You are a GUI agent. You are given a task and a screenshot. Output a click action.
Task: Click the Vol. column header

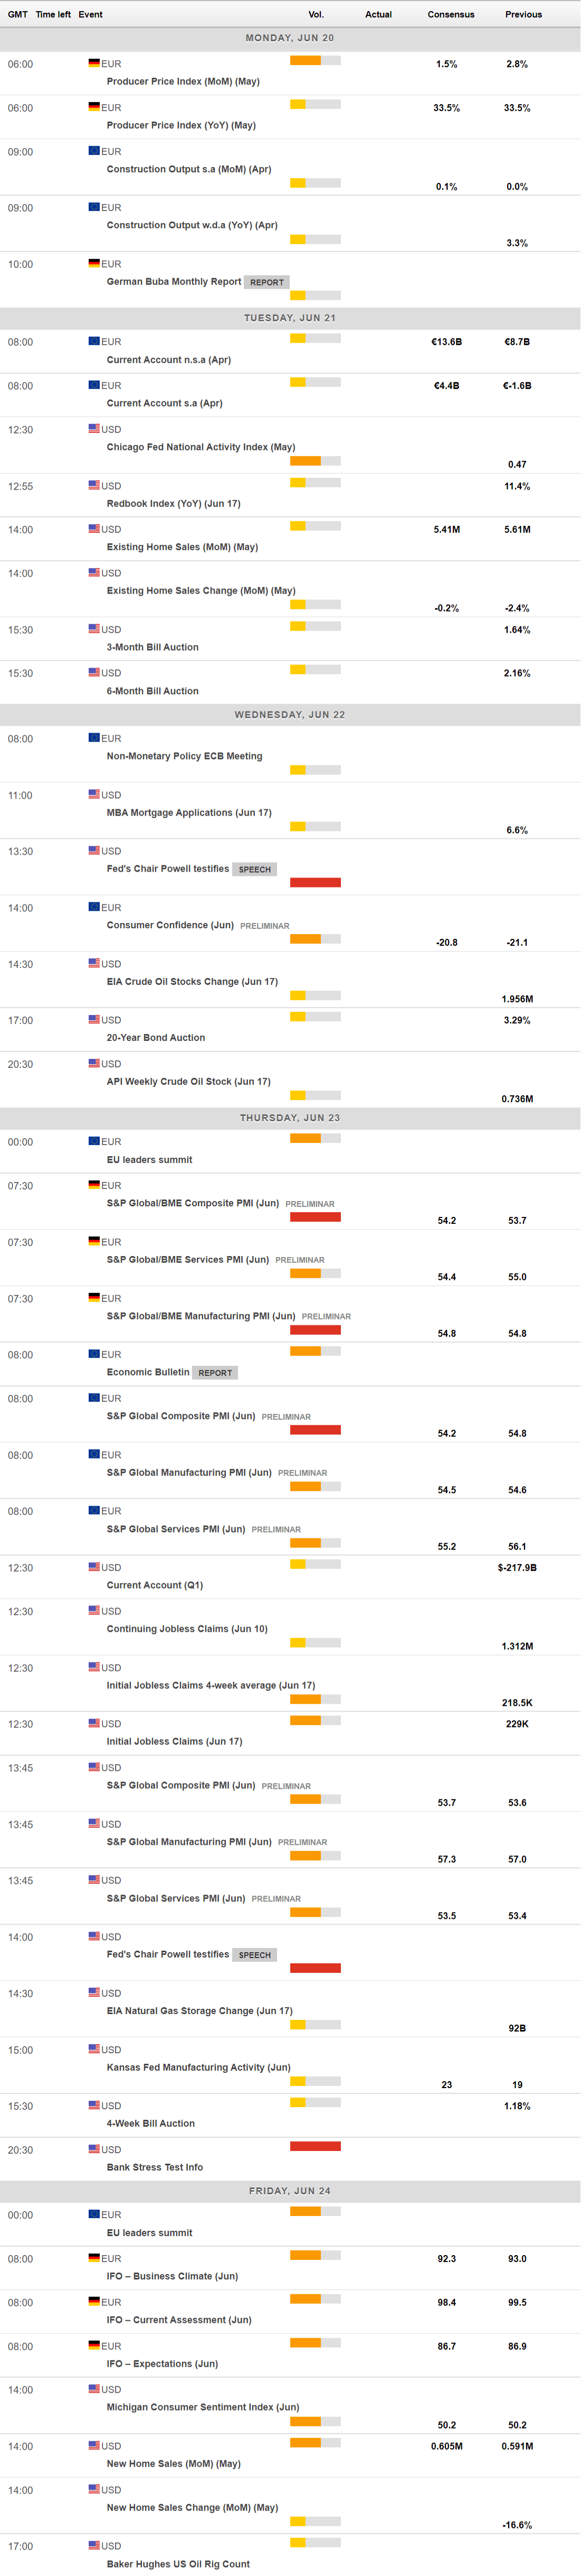tap(316, 15)
